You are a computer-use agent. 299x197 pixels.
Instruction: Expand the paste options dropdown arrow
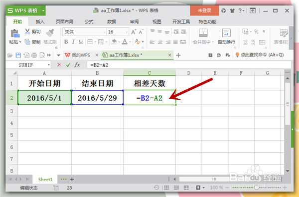[20, 42]
